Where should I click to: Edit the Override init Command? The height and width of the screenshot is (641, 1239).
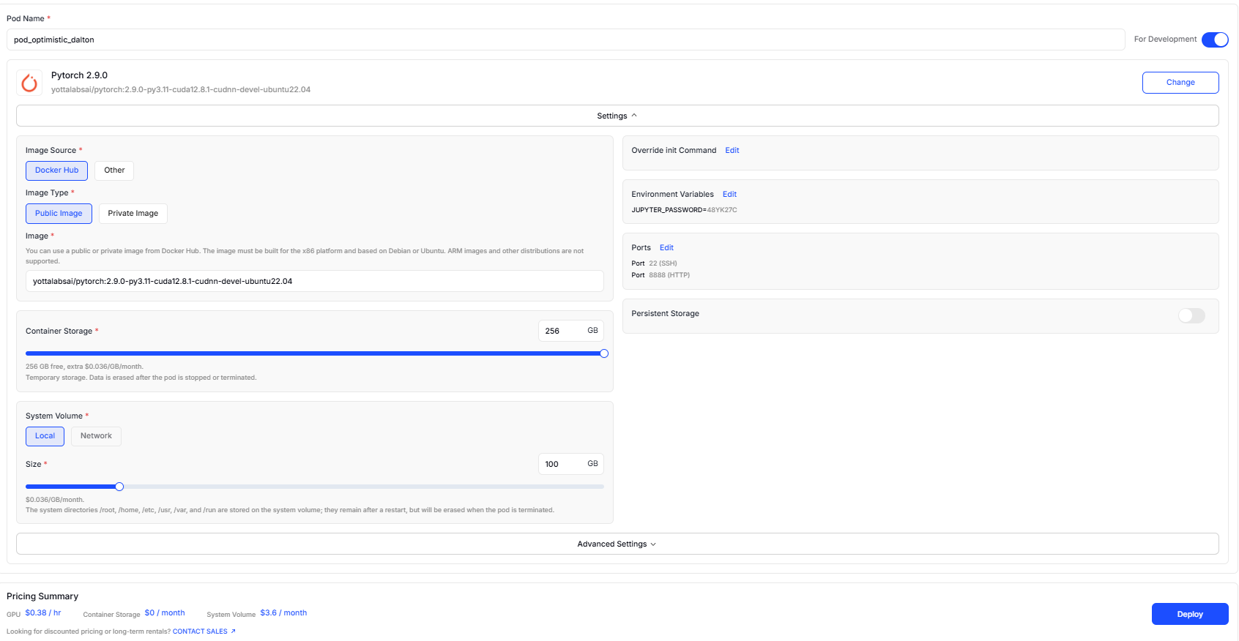(x=732, y=151)
